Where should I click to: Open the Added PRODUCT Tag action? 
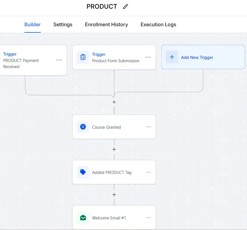114,172
